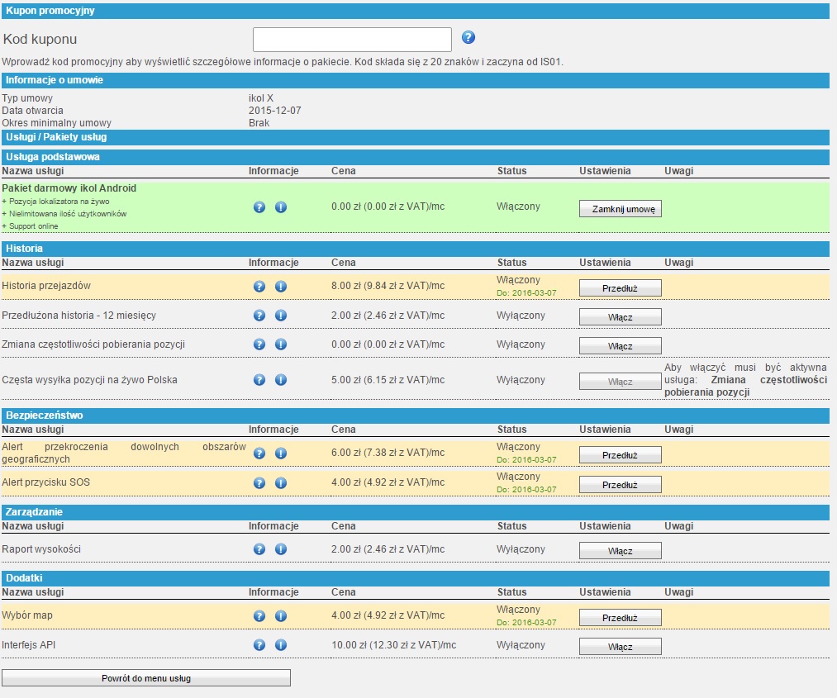This screenshot has width=837, height=698.
Task: Open help icon for Częsta wysyłka pozycji na żywo
Action: tap(259, 380)
